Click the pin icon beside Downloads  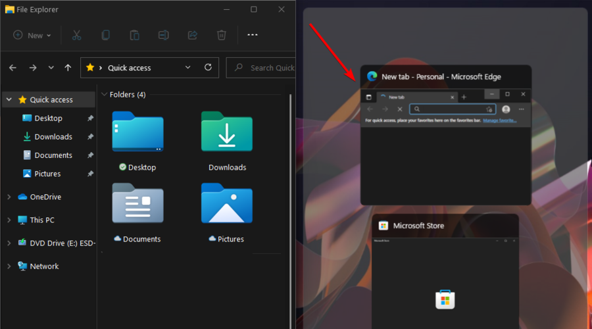90,137
